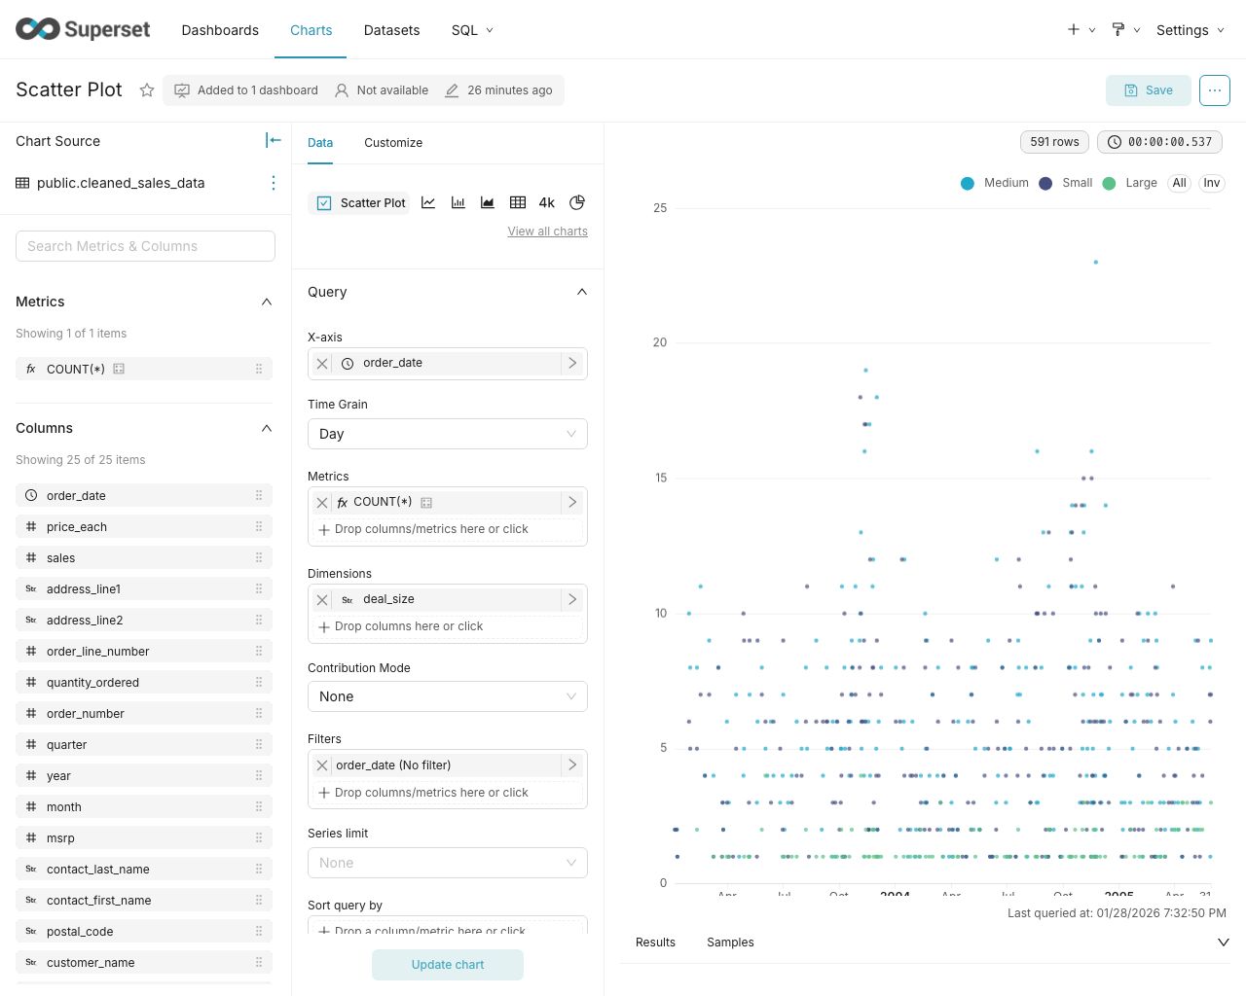Select the bar chart type icon
Screen dimensions: 1246x996
[x=458, y=202]
